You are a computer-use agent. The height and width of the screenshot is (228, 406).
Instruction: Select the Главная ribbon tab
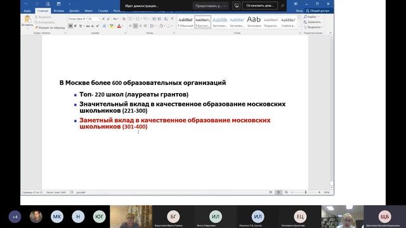coord(43,11)
